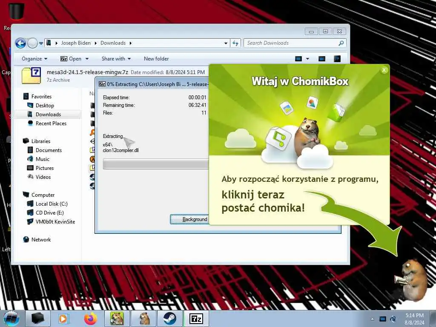This screenshot has height=327, width=436.
Task: Open Steam from taskbar
Action: (x=169, y=318)
